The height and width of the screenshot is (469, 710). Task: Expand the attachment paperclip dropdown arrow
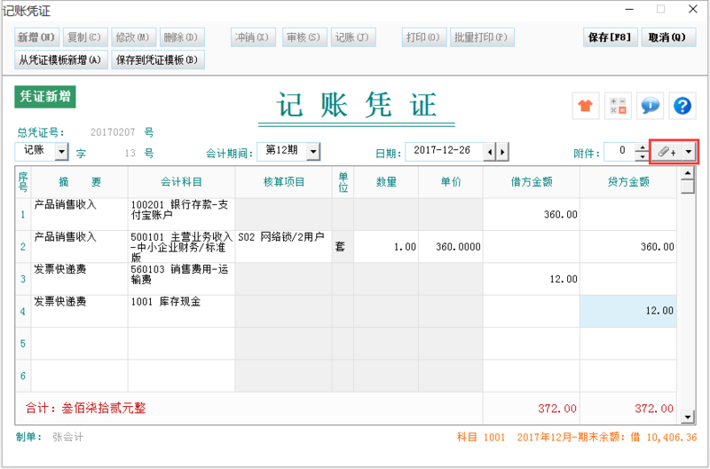tap(689, 152)
